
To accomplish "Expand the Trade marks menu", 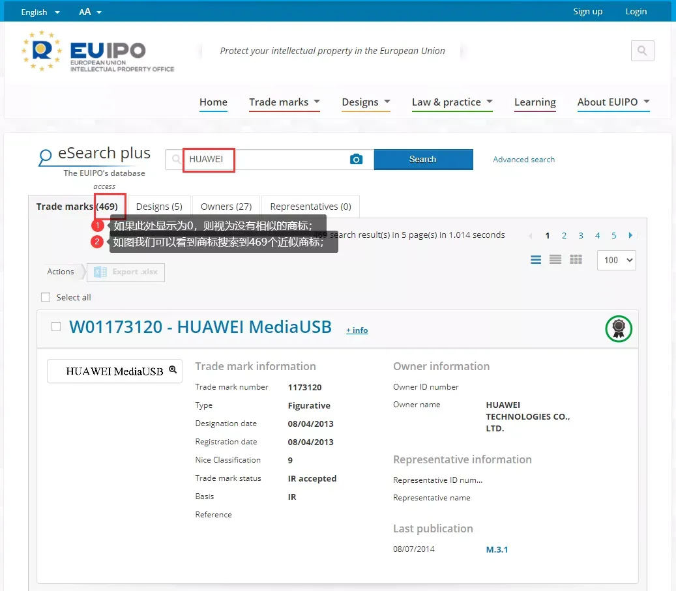I will pyautogui.click(x=284, y=102).
